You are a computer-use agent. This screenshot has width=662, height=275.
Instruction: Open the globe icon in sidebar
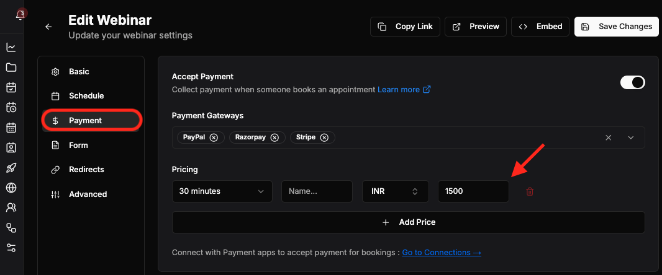(x=11, y=188)
